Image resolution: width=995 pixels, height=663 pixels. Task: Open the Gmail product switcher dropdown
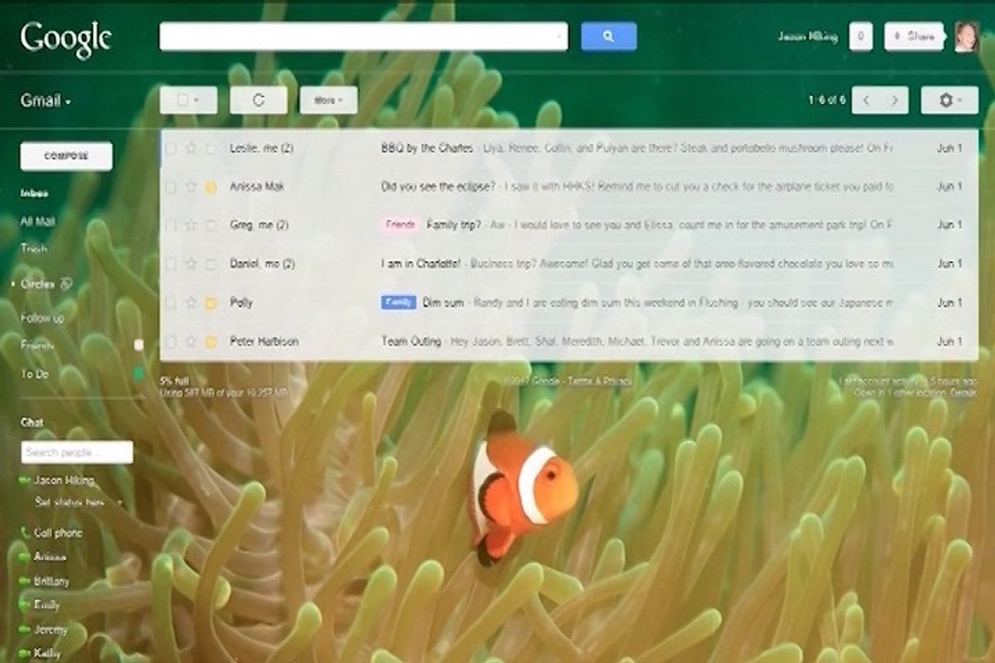pyautogui.click(x=46, y=100)
